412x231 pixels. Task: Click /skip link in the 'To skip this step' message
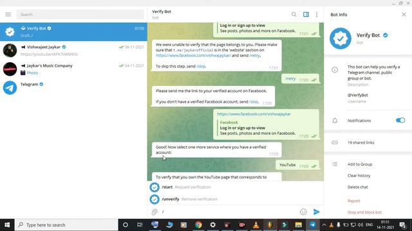click(201, 66)
